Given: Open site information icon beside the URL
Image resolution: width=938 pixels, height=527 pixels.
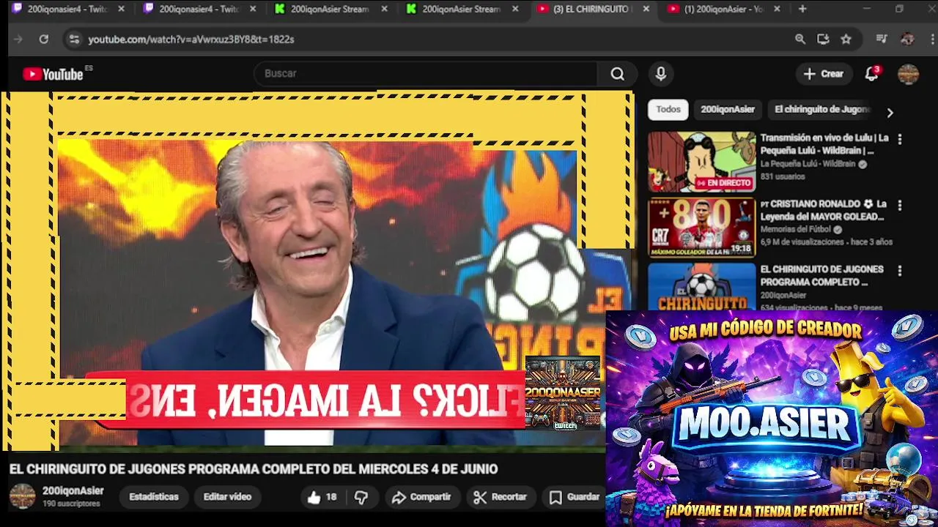Looking at the screenshot, I should 74,40.
